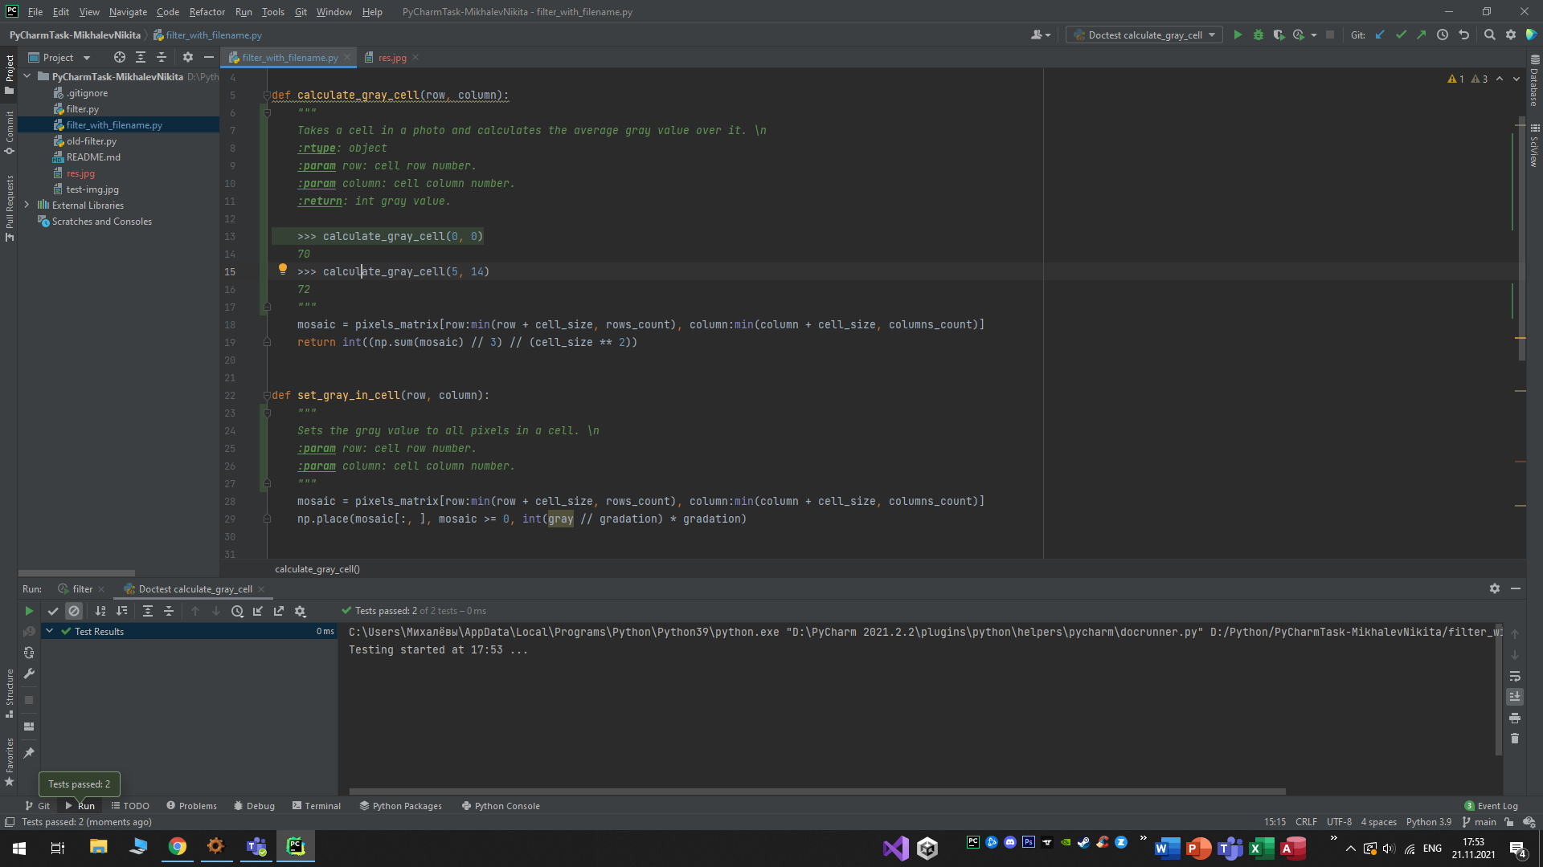
Task: Open the Doctest calculate_gray_cell run configuration dropdown
Action: (x=1144, y=35)
